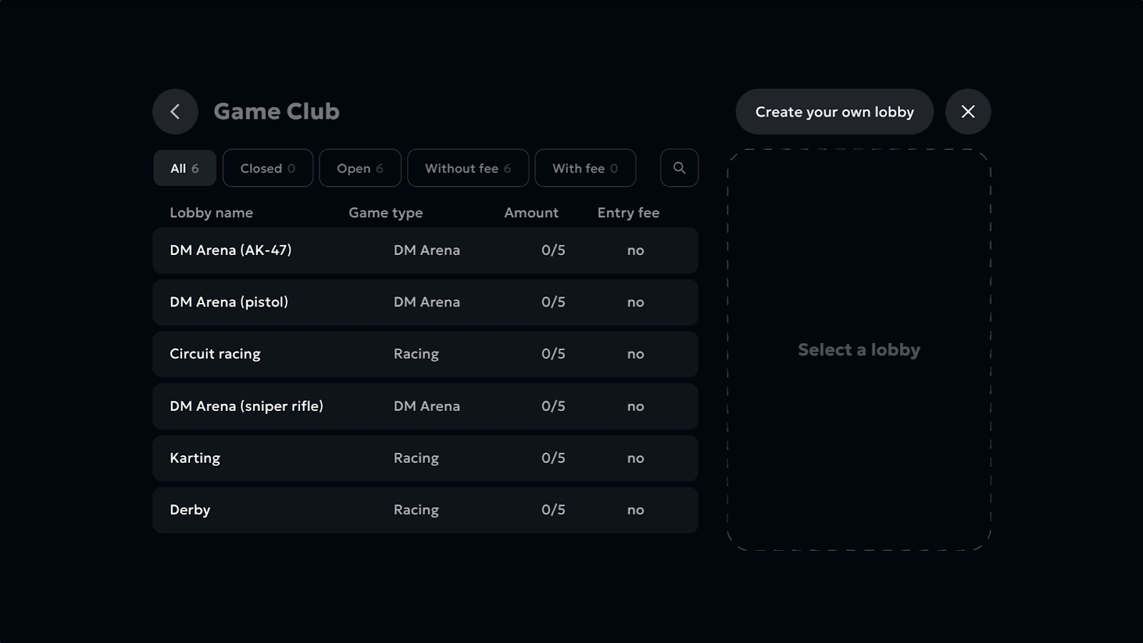Click the Select a lobby placeholder panel

(x=859, y=350)
